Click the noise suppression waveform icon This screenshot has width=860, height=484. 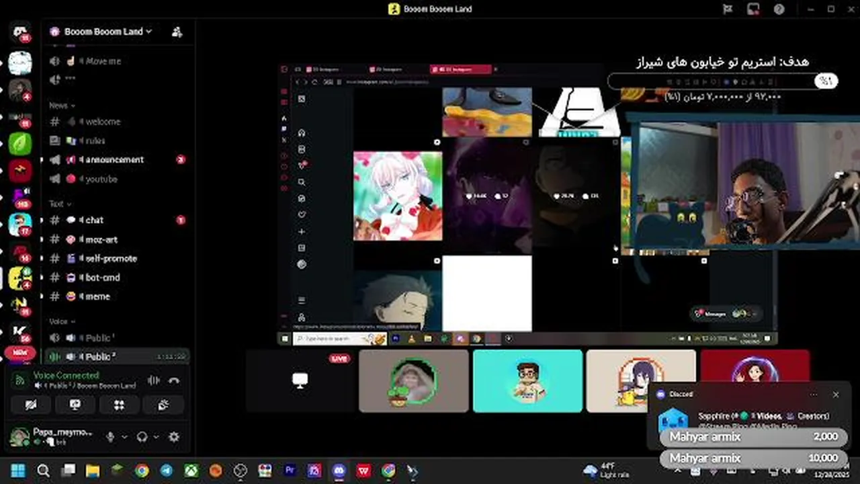(154, 380)
